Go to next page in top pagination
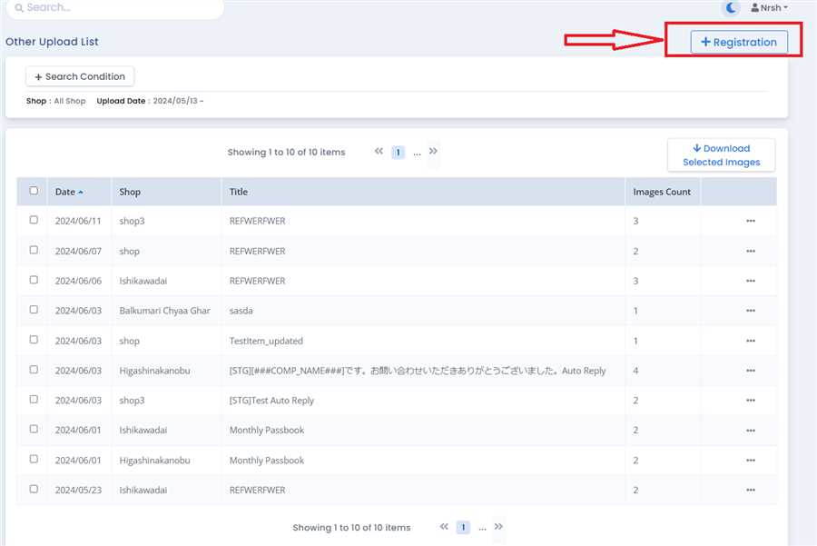The width and height of the screenshot is (817, 546). click(x=433, y=152)
